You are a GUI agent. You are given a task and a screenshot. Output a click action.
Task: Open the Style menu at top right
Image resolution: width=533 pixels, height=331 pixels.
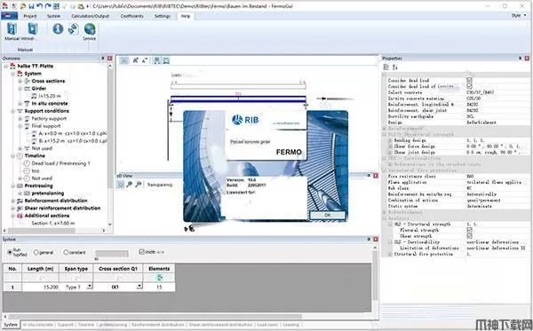pos(519,16)
